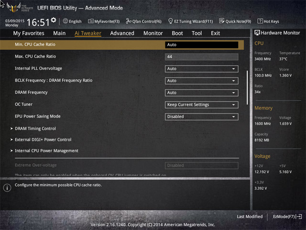Switch to the Main tab
Image resolution: width=306 pixels, height=230 pixels.
click(x=59, y=33)
